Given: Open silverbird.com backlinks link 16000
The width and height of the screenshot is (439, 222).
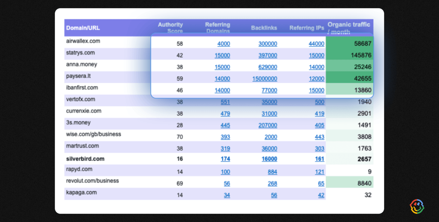Looking at the screenshot, I should 269,159.
